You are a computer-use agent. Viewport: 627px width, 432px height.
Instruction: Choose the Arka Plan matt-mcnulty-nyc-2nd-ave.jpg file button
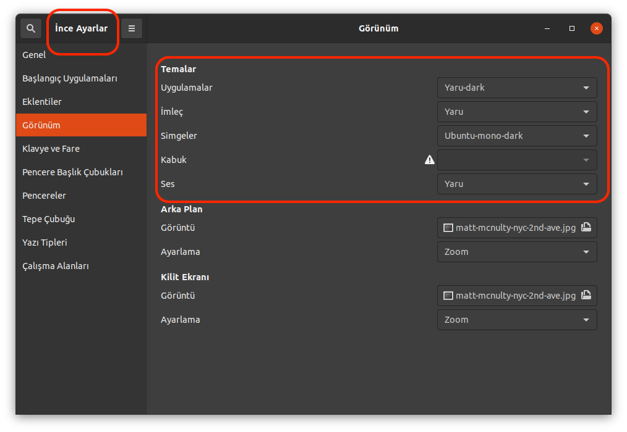pyautogui.click(x=514, y=228)
